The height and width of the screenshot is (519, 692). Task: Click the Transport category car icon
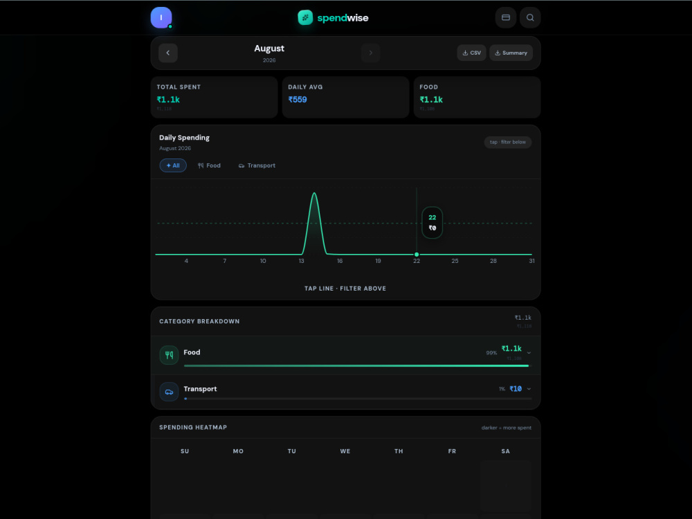[169, 392]
